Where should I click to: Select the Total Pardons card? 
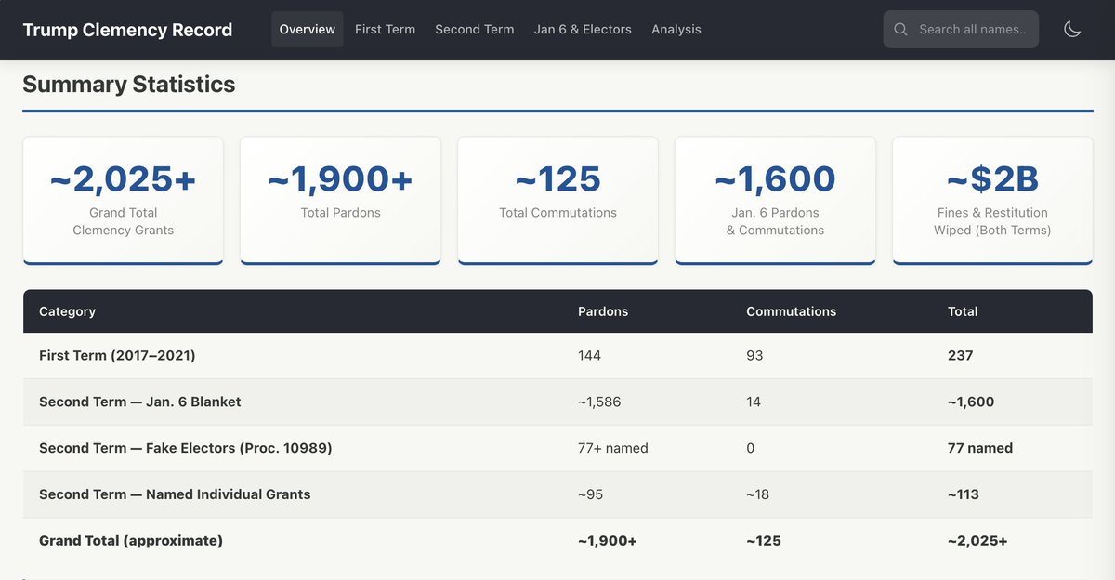tap(340, 200)
